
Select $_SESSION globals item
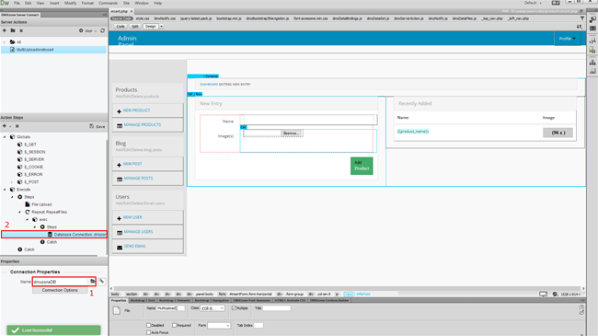coord(34,152)
